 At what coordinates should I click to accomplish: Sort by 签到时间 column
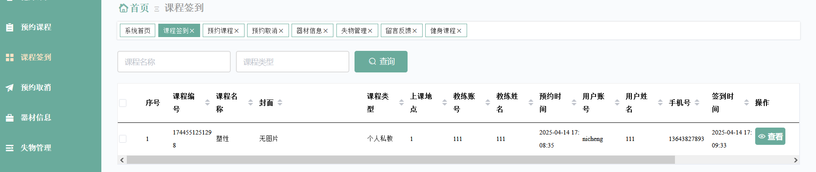(747, 103)
